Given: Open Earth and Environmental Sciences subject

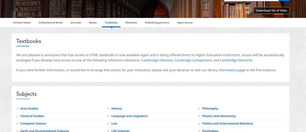Looking at the screenshot, I should click(x=45, y=131).
